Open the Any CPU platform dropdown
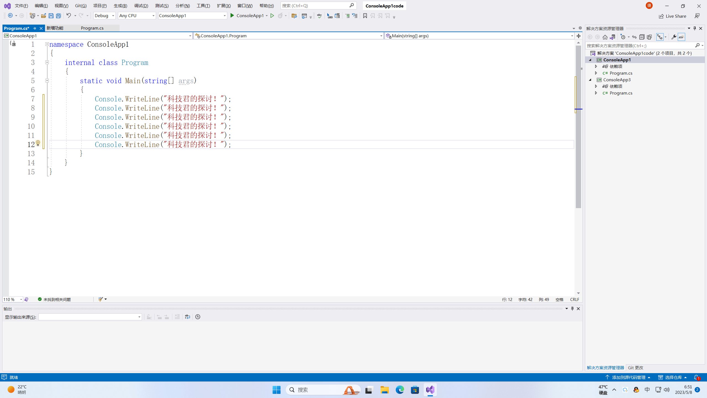Viewport: 707px width, 398px height. (137, 16)
